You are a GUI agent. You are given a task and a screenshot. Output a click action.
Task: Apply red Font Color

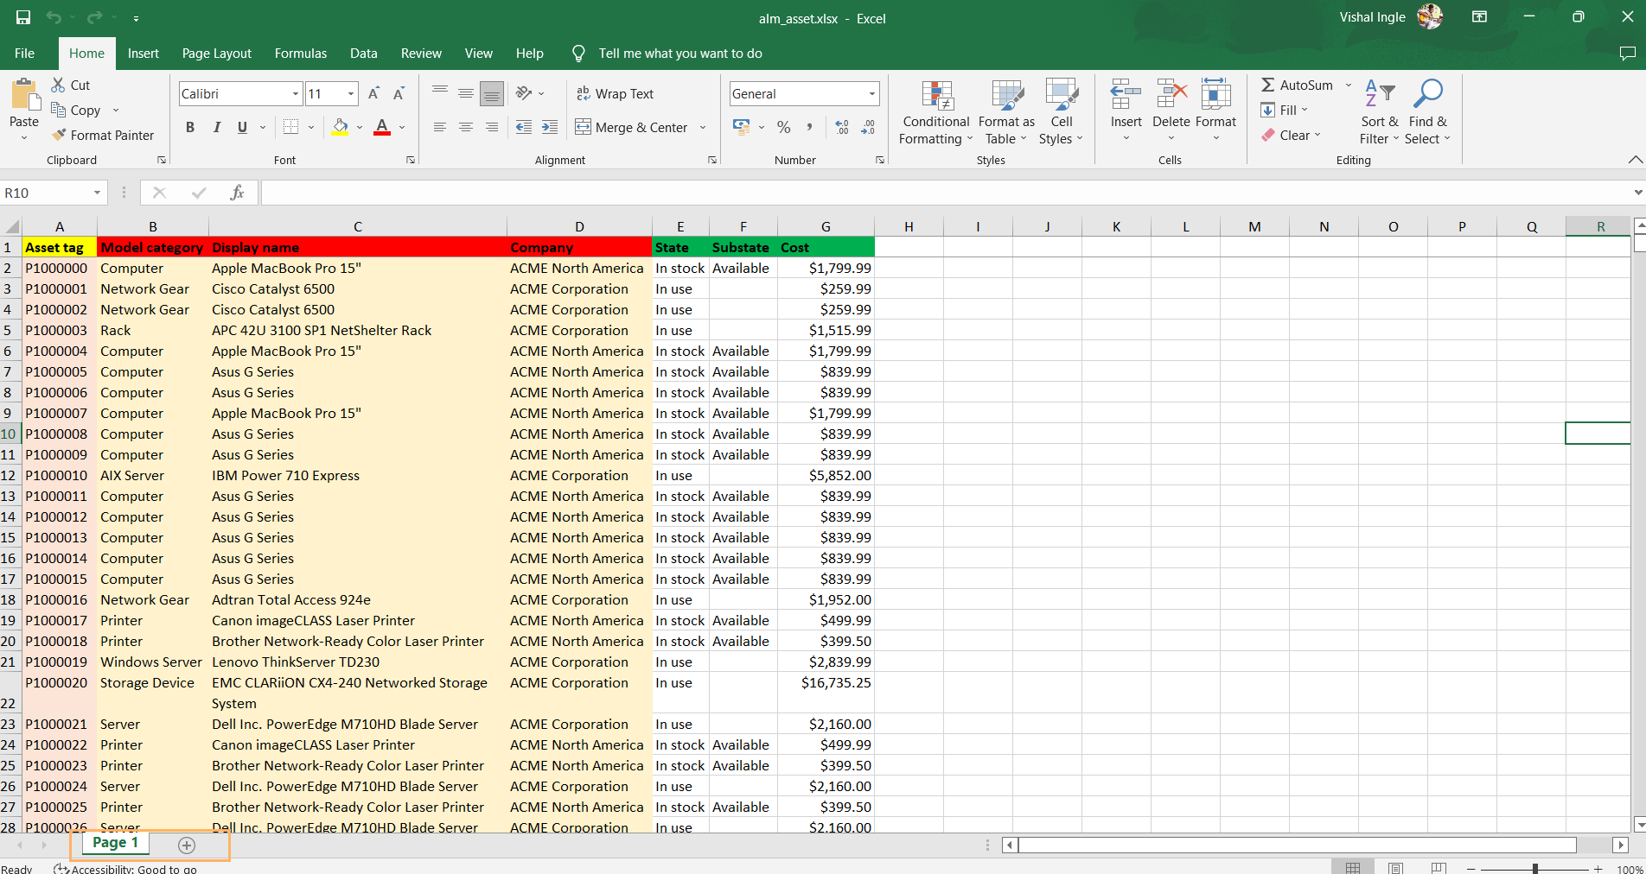(x=382, y=127)
